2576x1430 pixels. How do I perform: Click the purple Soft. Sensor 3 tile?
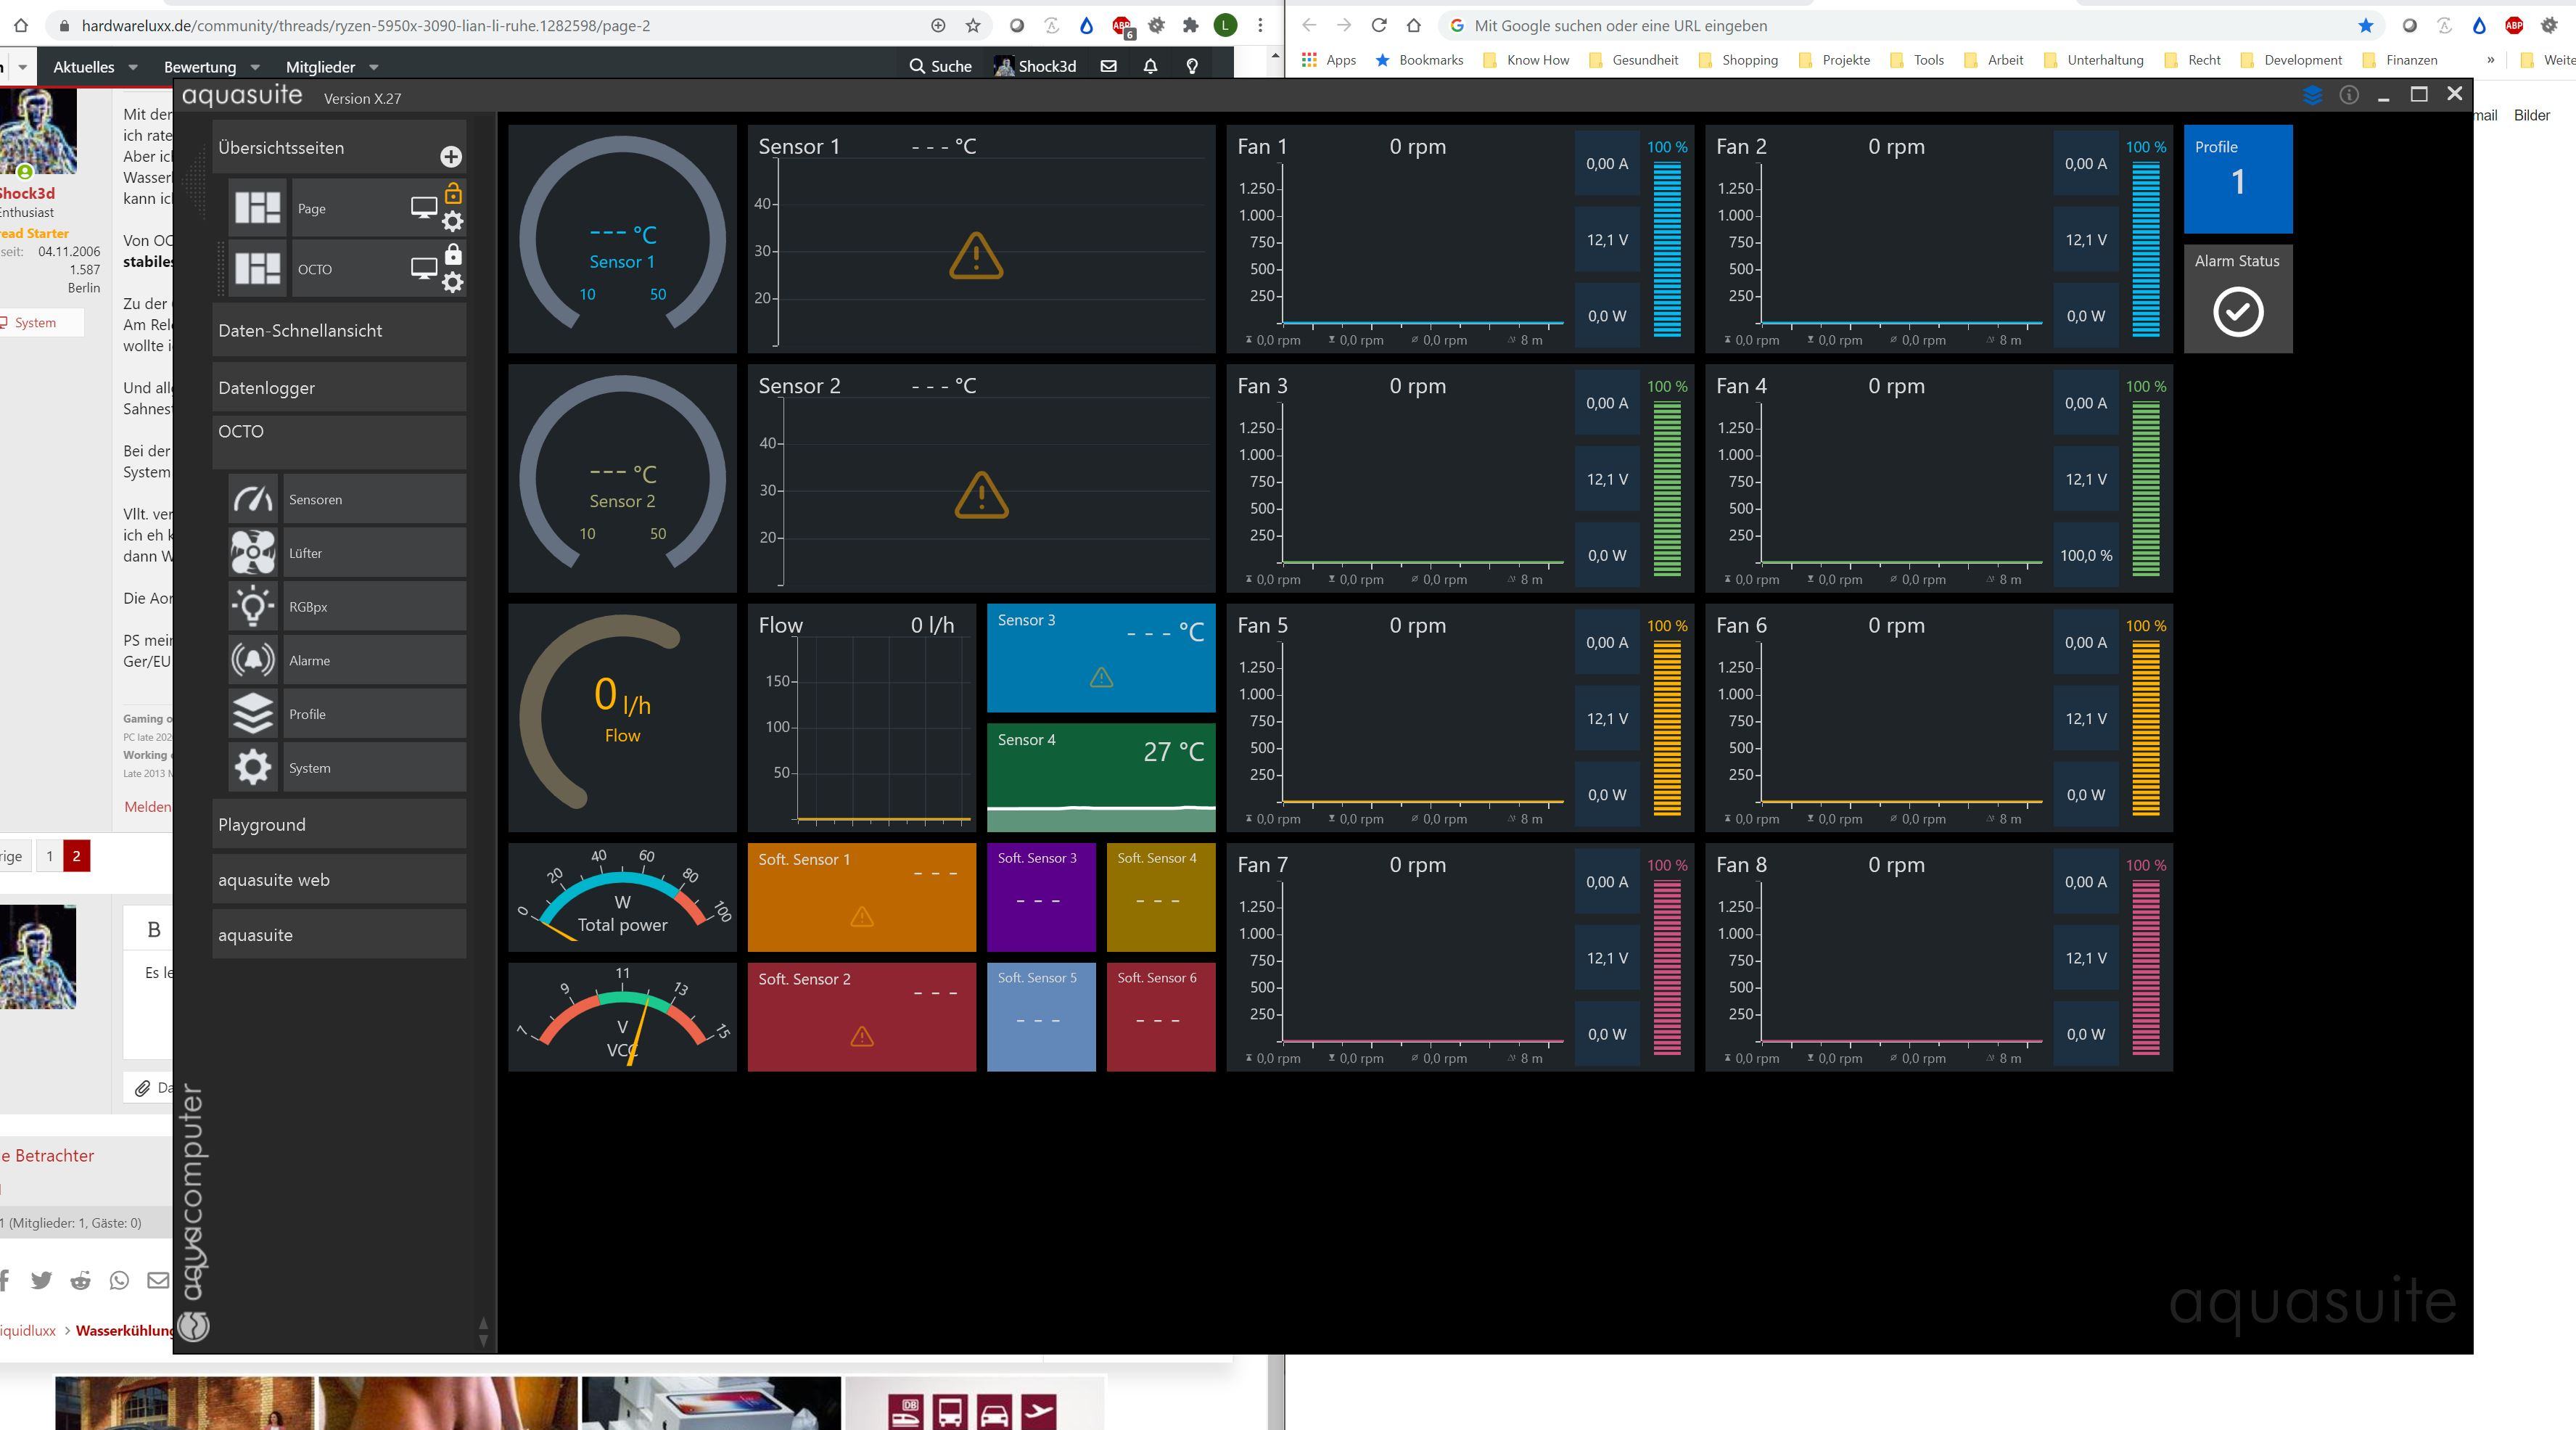pos(1041,897)
